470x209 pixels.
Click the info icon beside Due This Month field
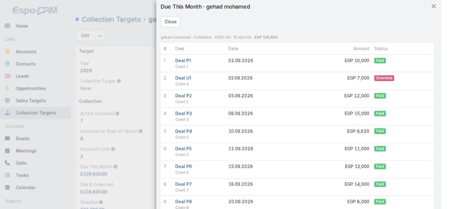(116, 167)
